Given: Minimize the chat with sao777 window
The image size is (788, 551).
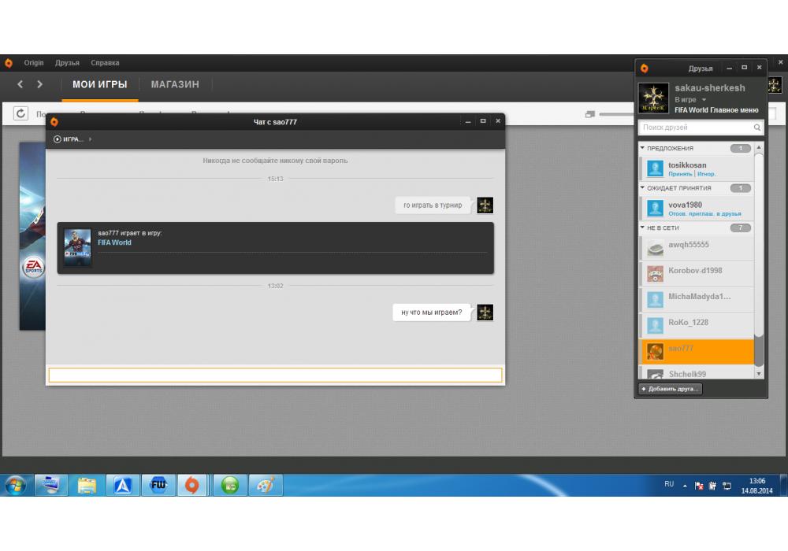Looking at the screenshot, I should tap(468, 121).
